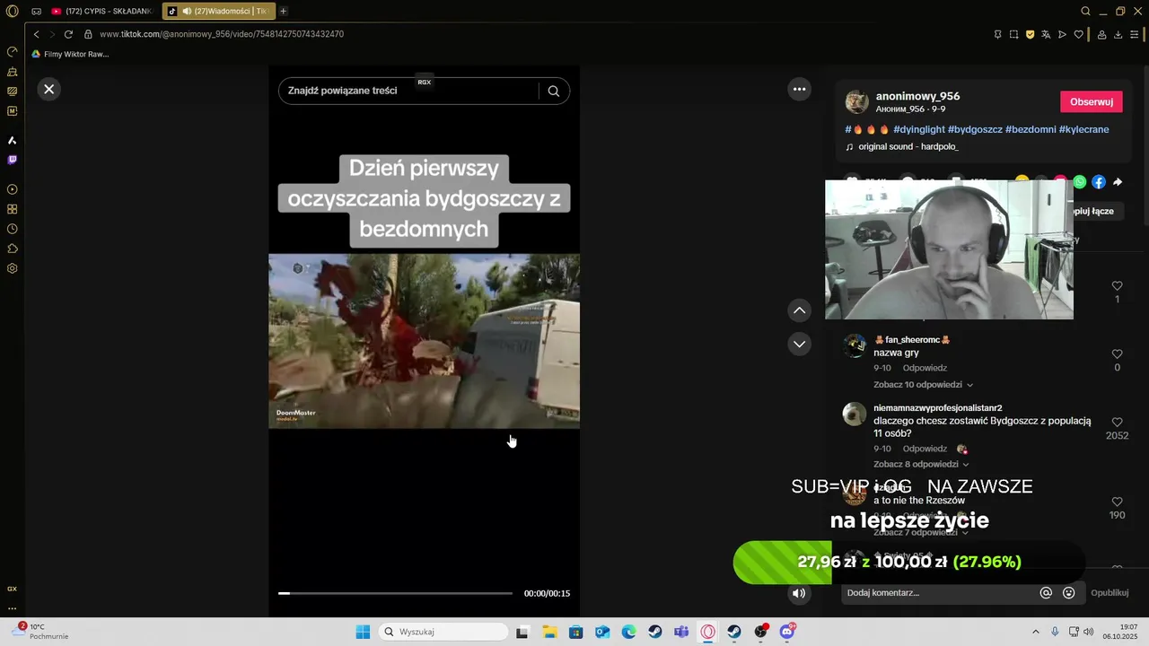
Task: Click the TikTok URL address bar
Action: click(x=222, y=34)
